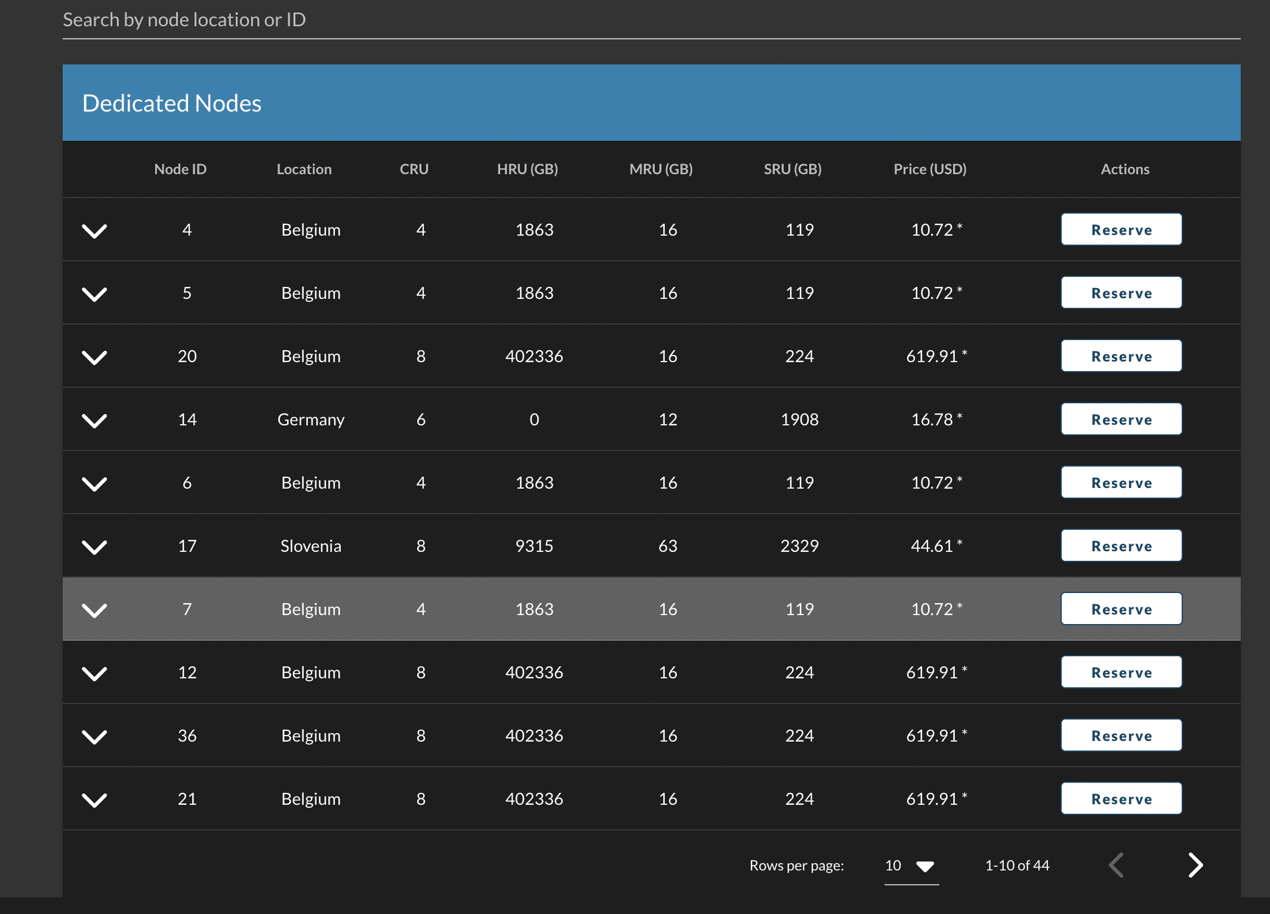Expand details for node 12
1270x914 pixels.
pyautogui.click(x=95, y=672)
